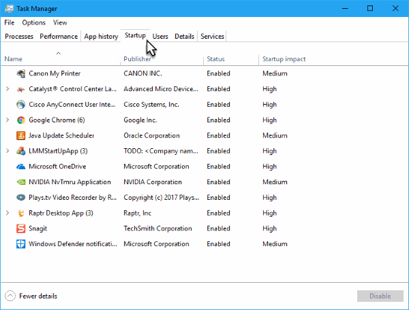
Task: Click the Java Update Scheduler icon
Action: [x=21, y=135]
